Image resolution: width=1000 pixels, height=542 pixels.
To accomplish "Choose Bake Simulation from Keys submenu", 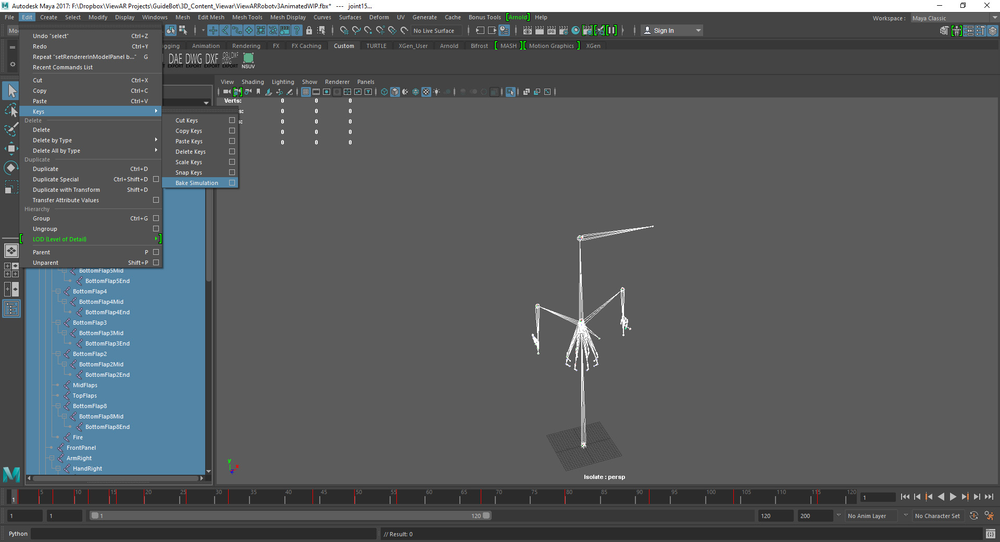I will [196, 183].
